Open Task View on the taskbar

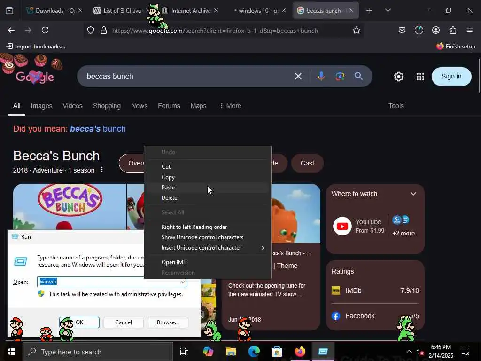point(184,352)
